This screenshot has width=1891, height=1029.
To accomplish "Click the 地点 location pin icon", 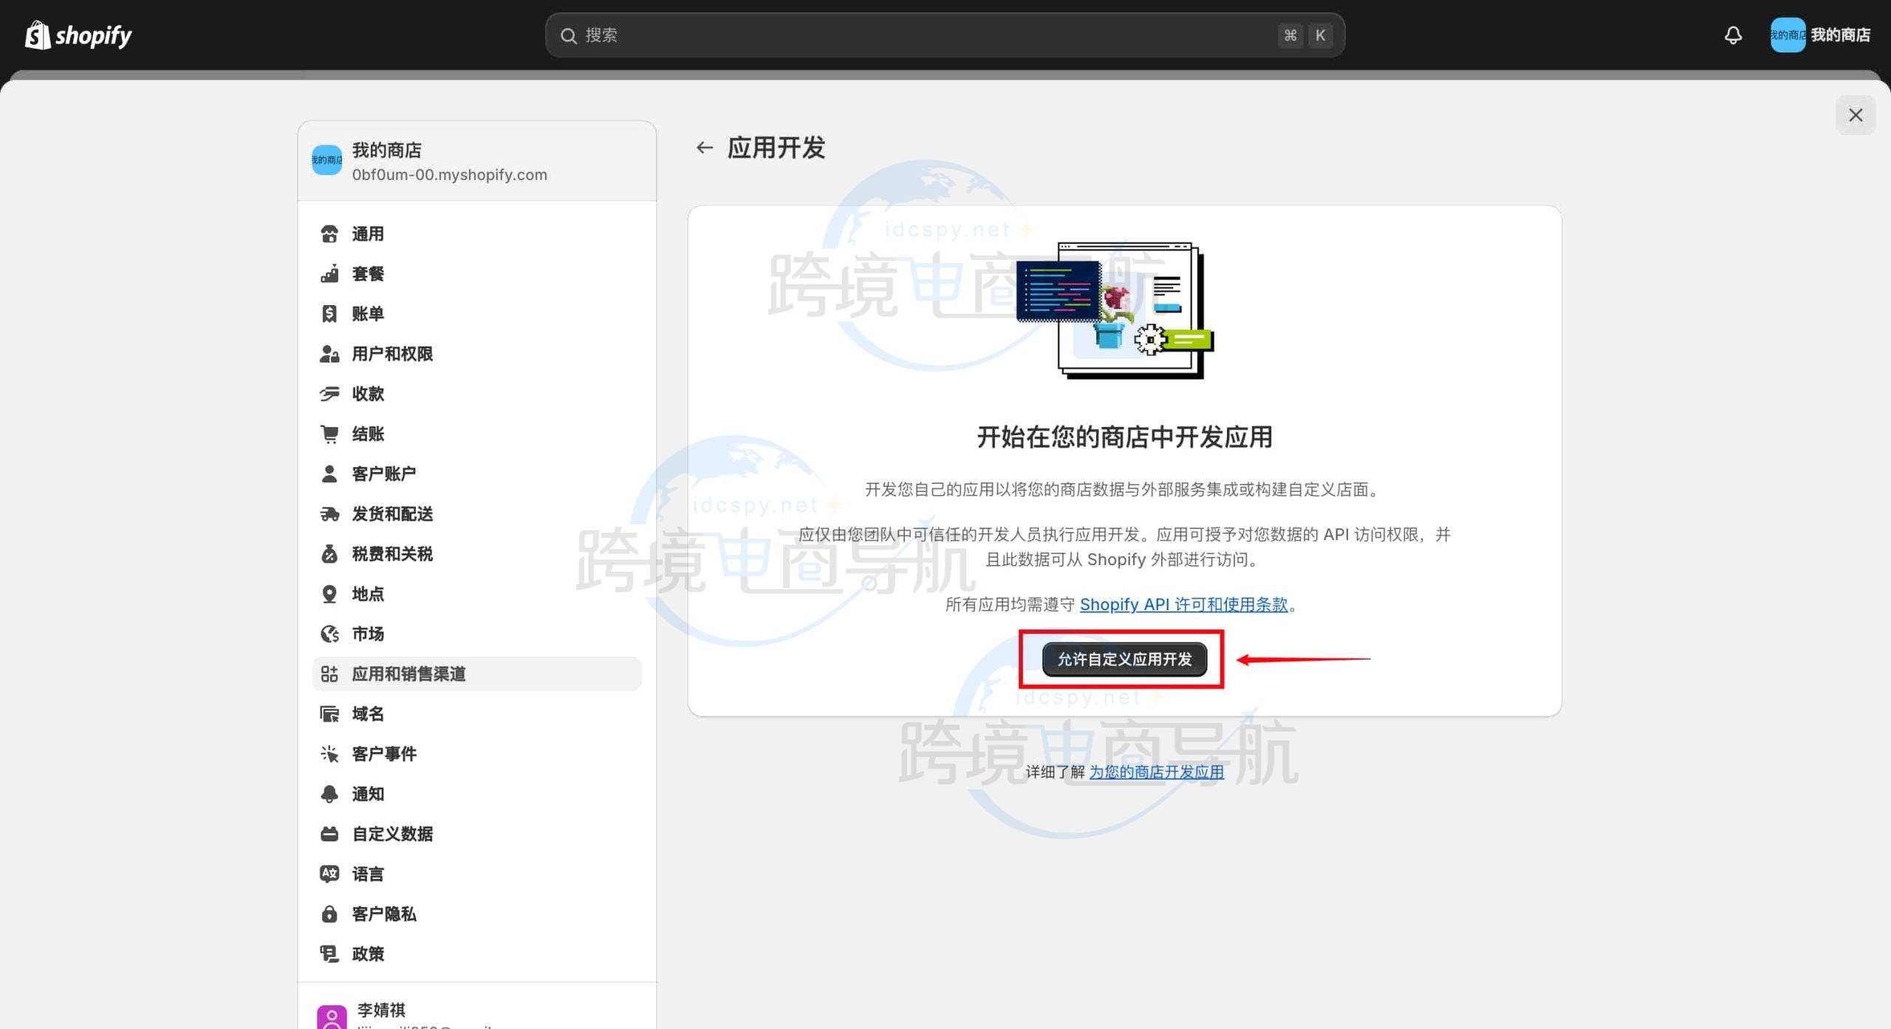I will pyautogui.click(x=329, y=594).
